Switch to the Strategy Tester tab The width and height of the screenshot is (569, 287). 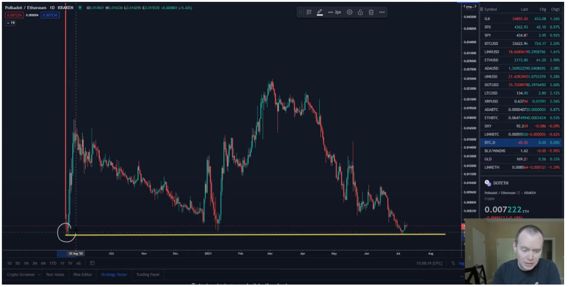(114, 275)
